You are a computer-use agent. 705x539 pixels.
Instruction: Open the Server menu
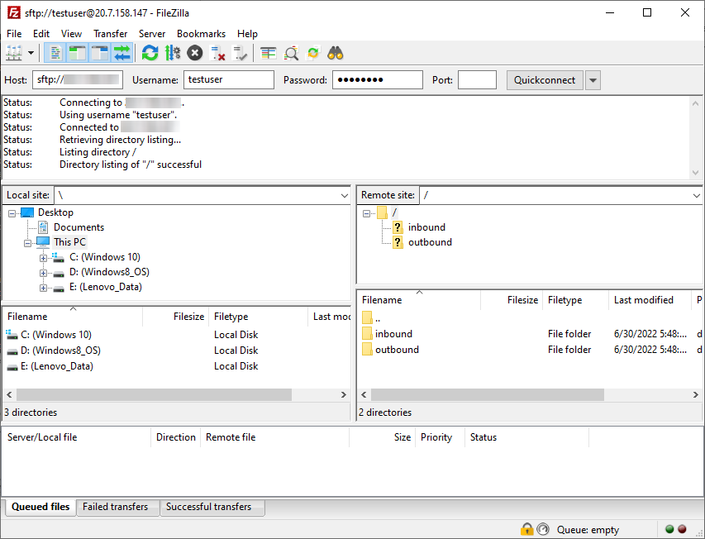151,34
